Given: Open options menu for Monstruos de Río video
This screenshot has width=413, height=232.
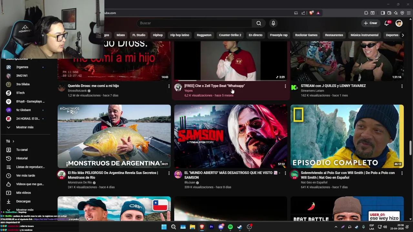Looking at the screenshot, I should [x=169, y=173].
